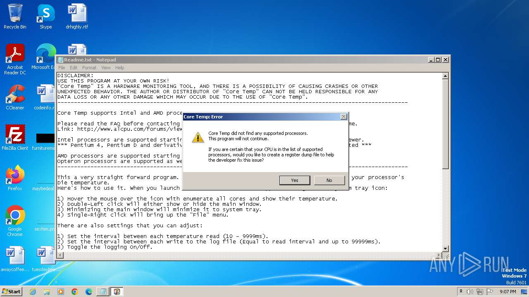Open Chrome from the taskbar

click(74, 292)
